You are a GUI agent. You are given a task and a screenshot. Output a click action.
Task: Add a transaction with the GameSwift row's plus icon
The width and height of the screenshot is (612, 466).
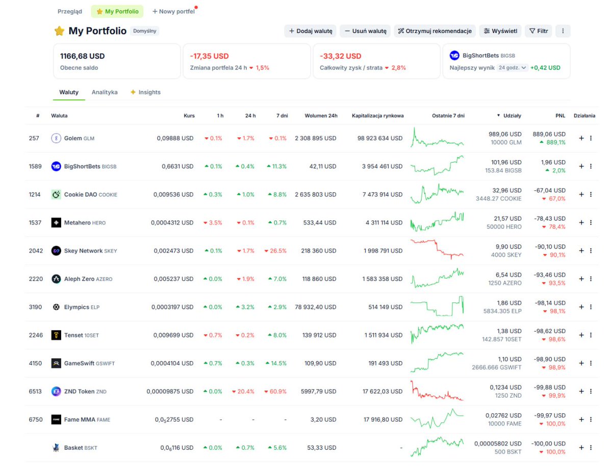(x=581, y=363)
